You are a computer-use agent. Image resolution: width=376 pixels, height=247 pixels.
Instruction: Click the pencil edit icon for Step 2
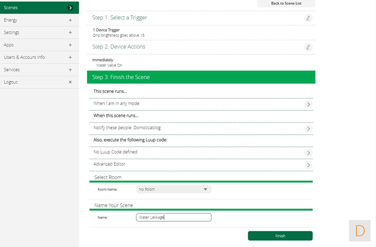(308, 47)
